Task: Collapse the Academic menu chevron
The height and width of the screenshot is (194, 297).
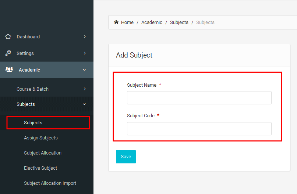Action: (84, 70)
